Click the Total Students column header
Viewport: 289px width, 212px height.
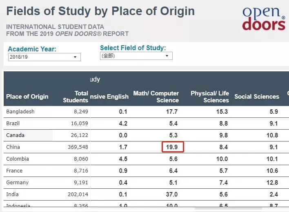click(76, 97)
